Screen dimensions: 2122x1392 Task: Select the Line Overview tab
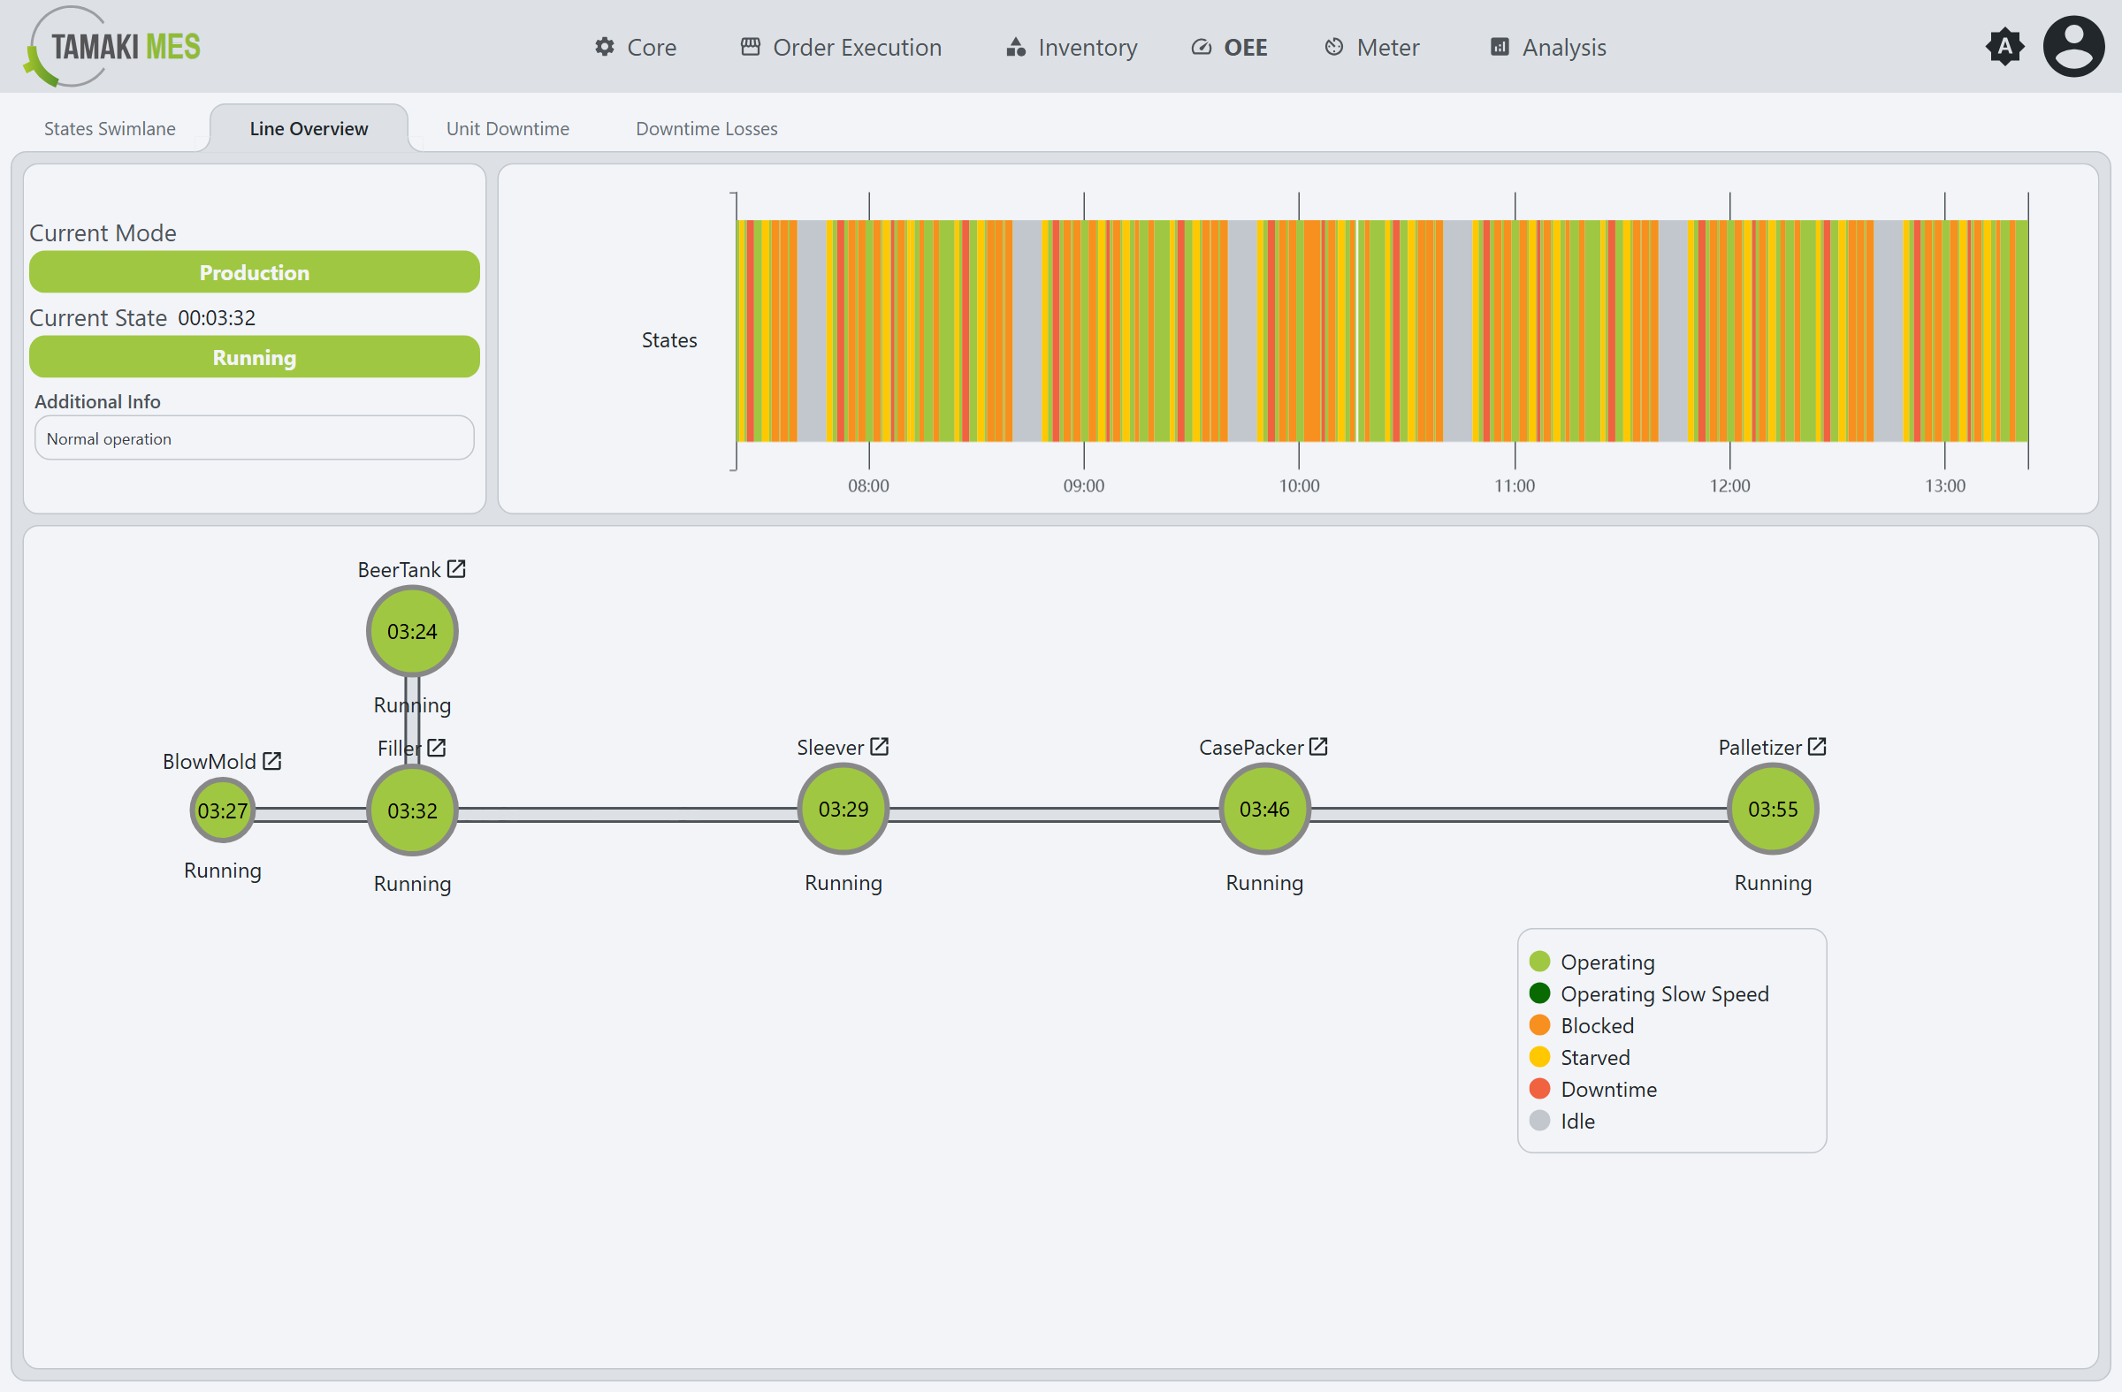[309, 128]
